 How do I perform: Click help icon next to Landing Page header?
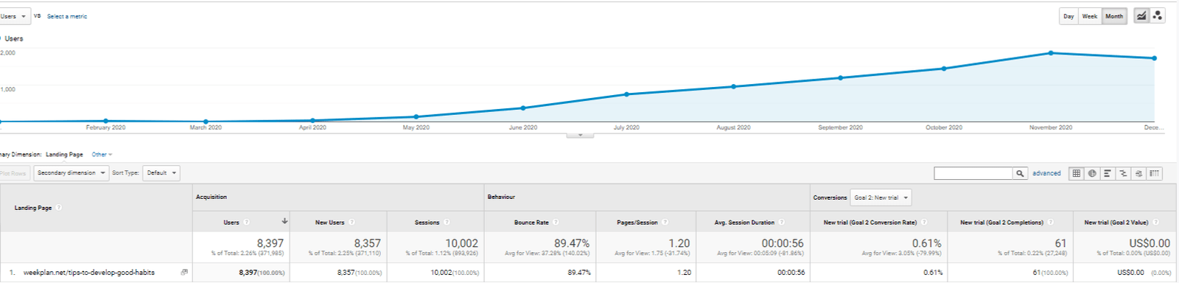tap(59, 207)
